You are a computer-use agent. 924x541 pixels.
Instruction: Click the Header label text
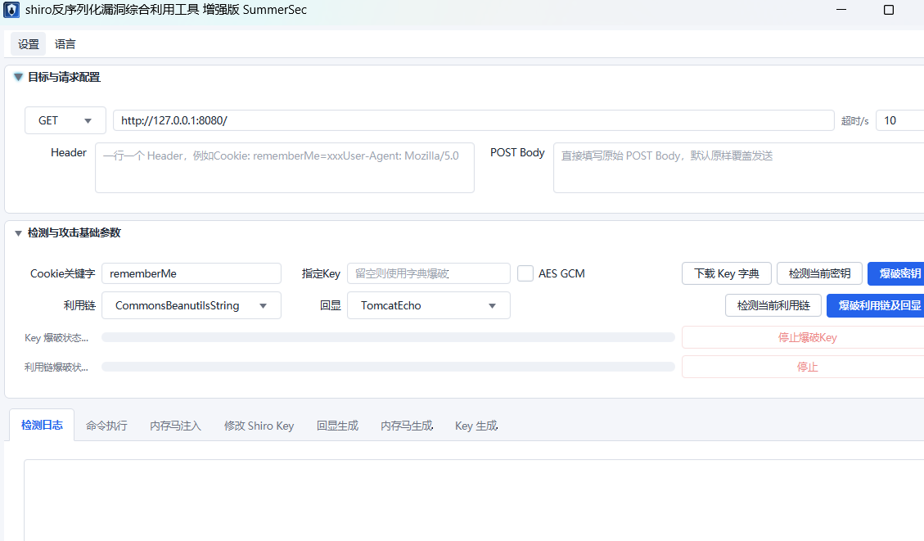click(x=69, y=152)
